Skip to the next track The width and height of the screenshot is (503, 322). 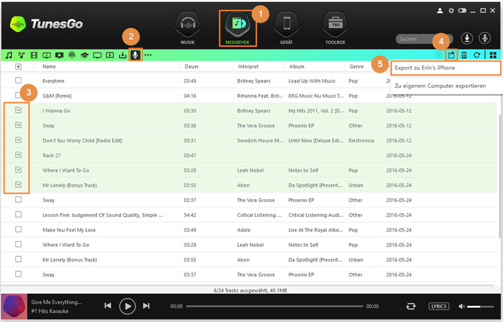coord(146,306)
